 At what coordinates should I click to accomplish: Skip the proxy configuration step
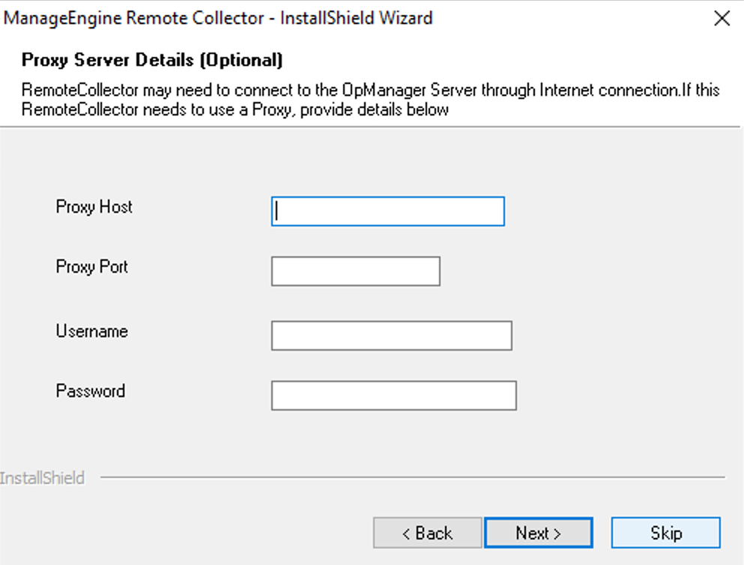[665, 533]
